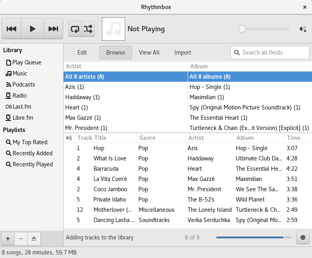Image resolution: width=312 pixels, height=258 pixels.
Task: Select the Motherlover track
Action: (x=188, y=210)
